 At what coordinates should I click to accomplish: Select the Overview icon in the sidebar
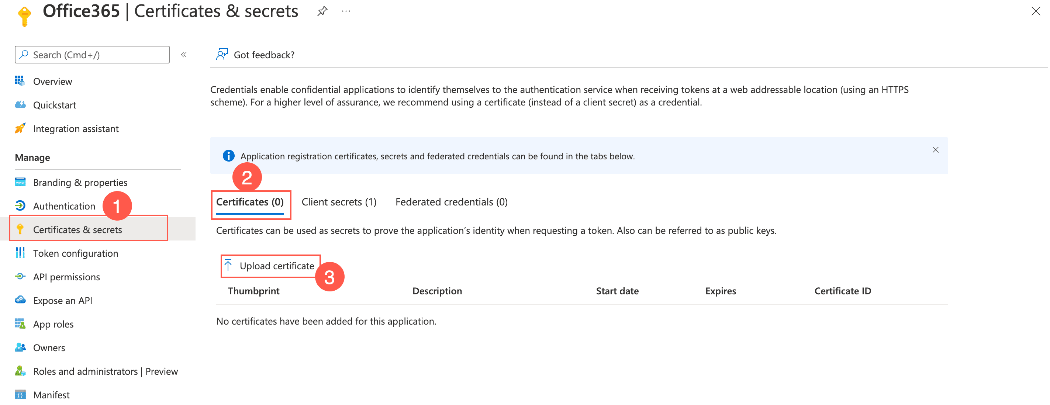[x=20, y=81]
